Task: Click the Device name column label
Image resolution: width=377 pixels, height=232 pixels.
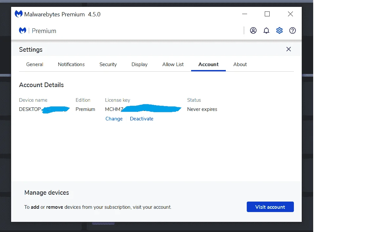Action: point(33,100)
